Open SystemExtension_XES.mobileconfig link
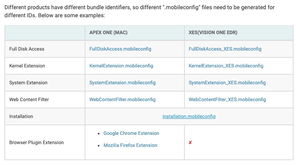The image size is (296, 165). pos(227,83)
